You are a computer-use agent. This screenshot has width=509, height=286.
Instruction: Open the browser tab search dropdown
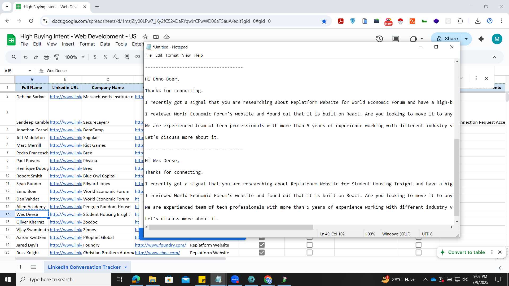tap(7, 7)
